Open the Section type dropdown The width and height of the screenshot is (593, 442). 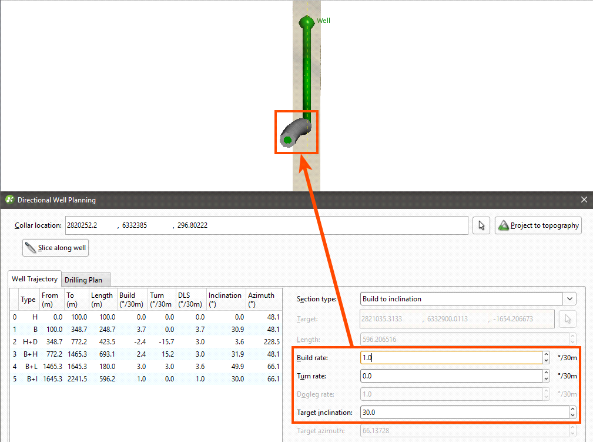pyautogui.click(x=468, y=299)
